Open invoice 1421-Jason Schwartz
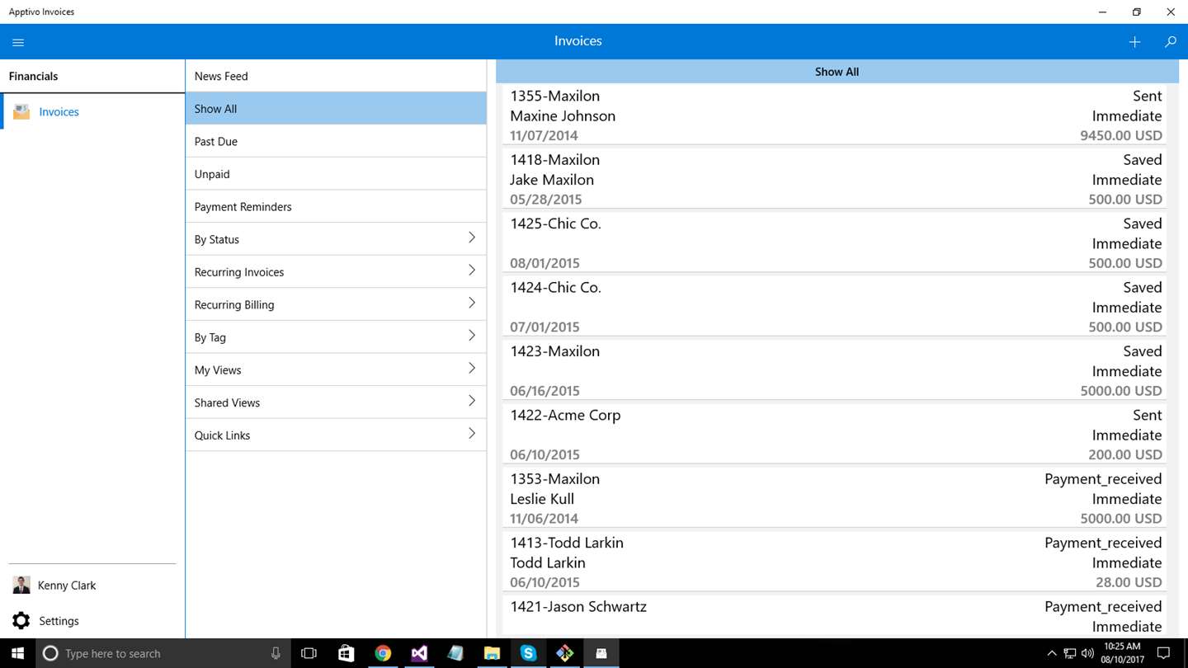This screenshot has width=1188, height=668. pyautogui.click(x=836, y=616)
